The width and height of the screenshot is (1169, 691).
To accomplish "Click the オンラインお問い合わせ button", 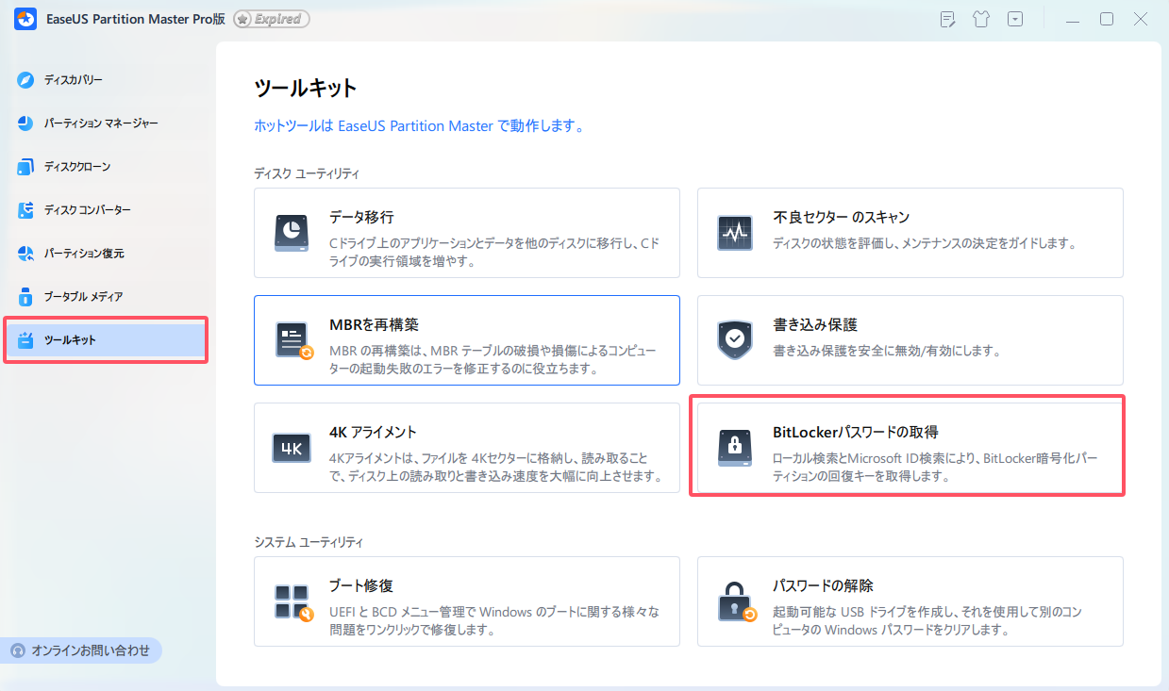I will click(81, 650).
